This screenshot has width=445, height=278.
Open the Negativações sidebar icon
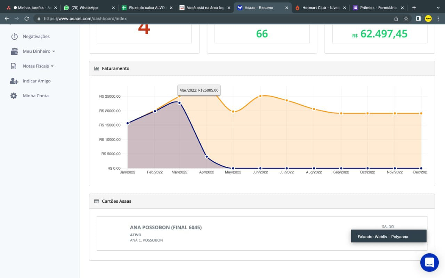click(14, 36)
